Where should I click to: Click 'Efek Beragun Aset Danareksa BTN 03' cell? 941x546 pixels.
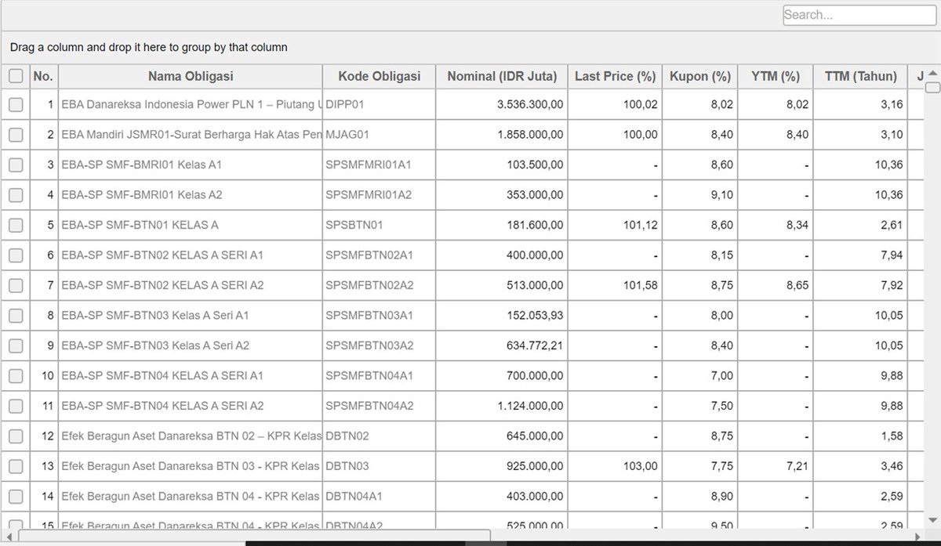[191, 466]
